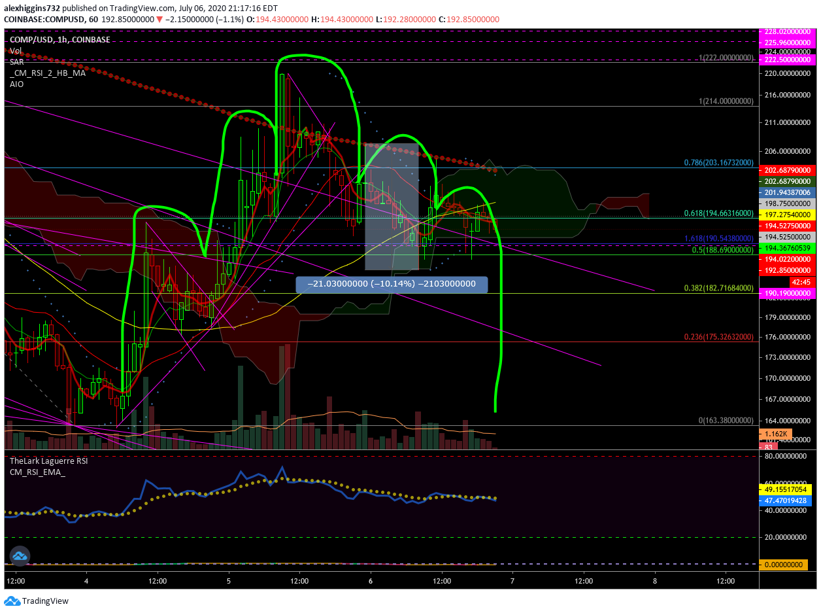The width and height of the screenshot is (821, 613).
Task: Click the 211.00000000 price axis label
Action: (x=788, y=122)
